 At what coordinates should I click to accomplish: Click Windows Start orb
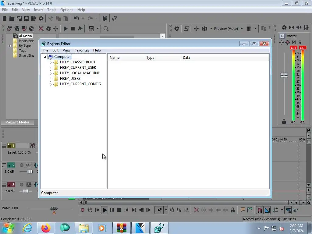coord(8,228)
